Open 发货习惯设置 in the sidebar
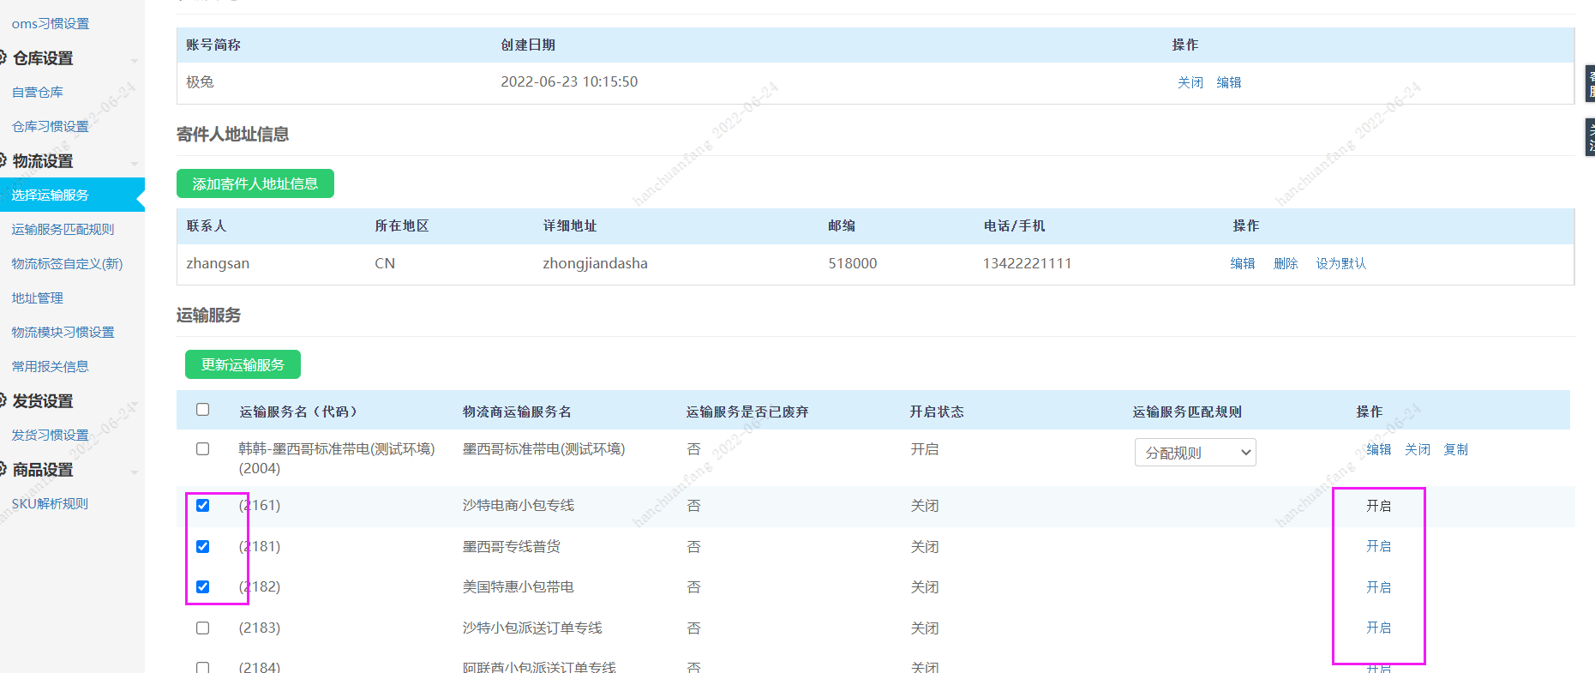1595x673 pixels. tap(51, 436)
